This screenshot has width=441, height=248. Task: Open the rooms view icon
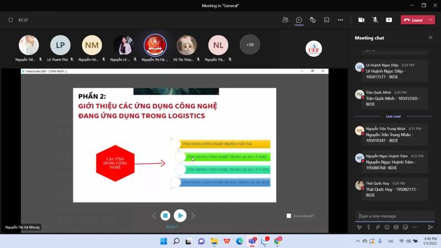click(x=326, y=20)
